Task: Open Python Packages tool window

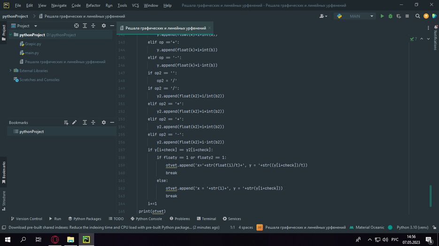Action: (85, 219)
